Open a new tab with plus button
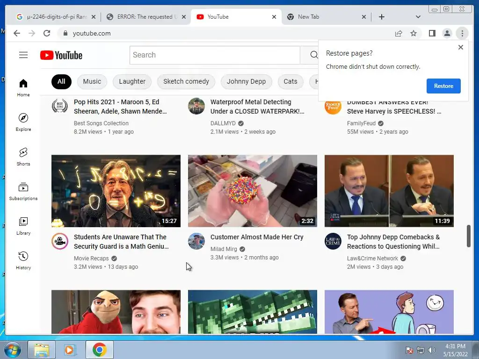Screen dimensions: 479x359 [382, 17]
